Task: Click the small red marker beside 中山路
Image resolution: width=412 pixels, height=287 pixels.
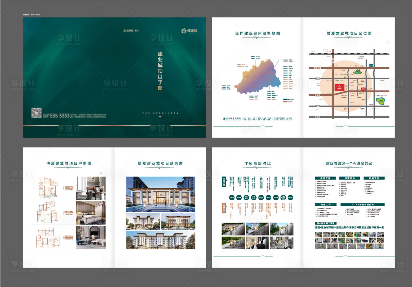Action: 363,89
